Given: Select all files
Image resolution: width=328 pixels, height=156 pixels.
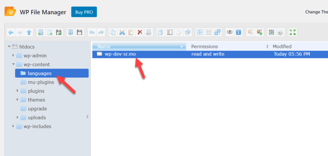Looking at the screenshot, I should coord(200,32).
